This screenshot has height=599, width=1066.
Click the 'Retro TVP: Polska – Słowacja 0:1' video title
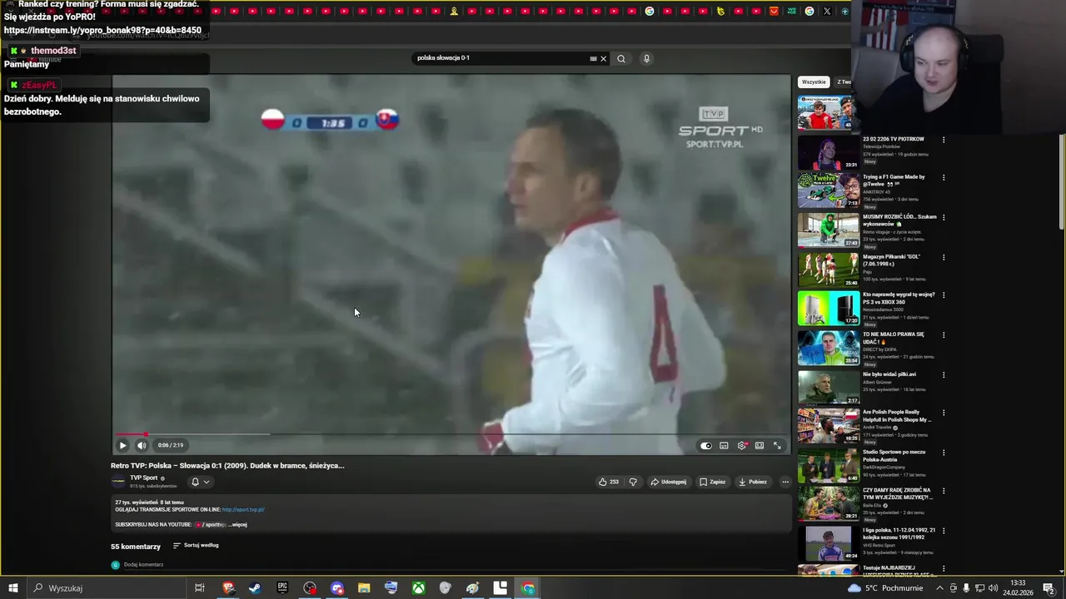click(x=227, y=466)
